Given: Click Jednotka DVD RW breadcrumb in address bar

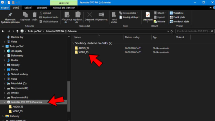Looking at the screenshot, I should (x=61, y=31).
